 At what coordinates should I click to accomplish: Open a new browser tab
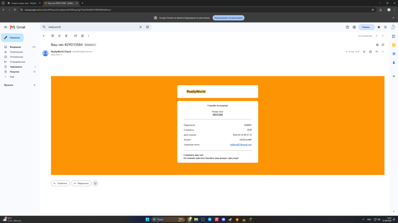coord(82,3)
